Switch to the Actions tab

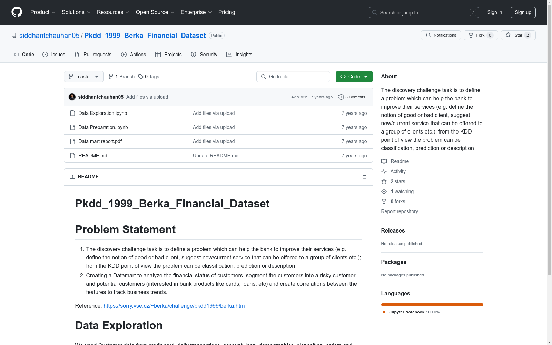134,55
